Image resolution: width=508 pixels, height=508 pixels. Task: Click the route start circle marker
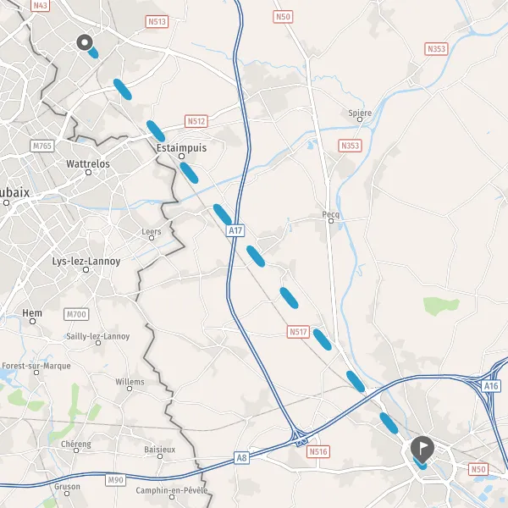pos(85,42)
